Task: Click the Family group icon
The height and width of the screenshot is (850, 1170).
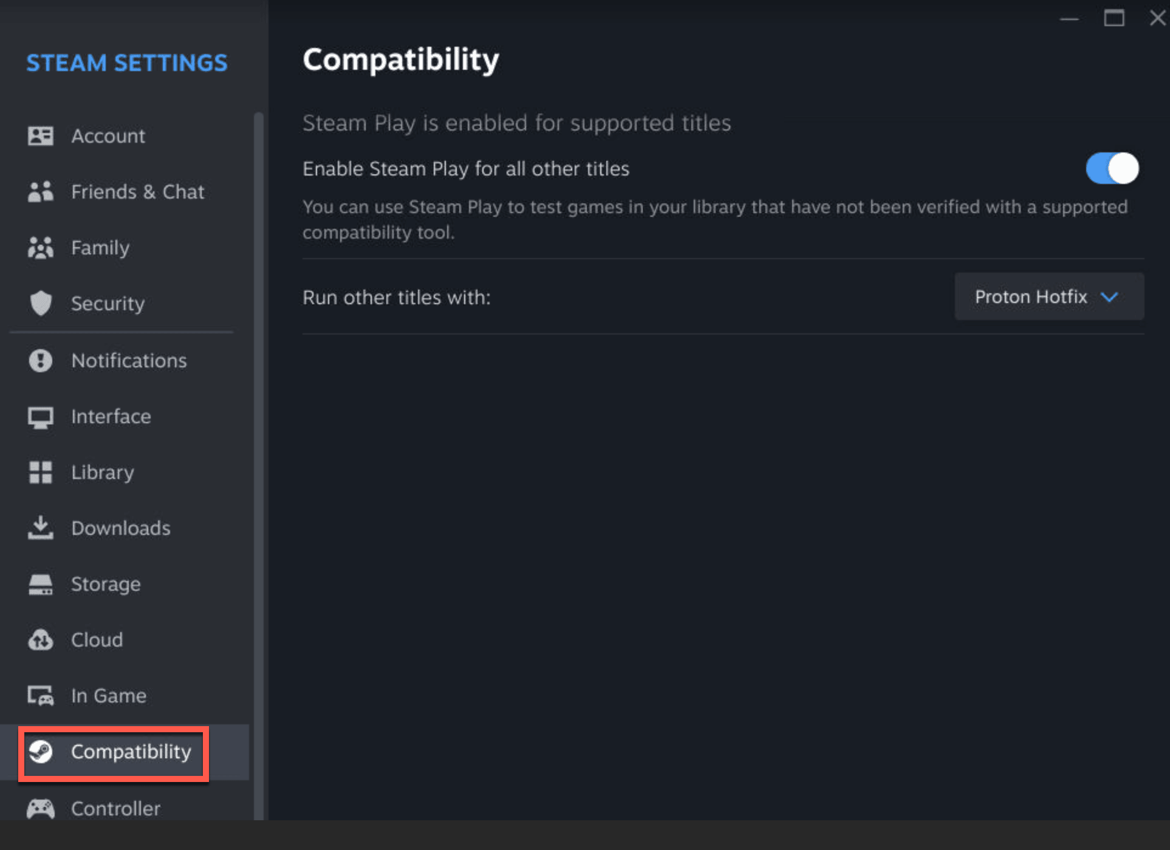Action: tap(40, 248)
